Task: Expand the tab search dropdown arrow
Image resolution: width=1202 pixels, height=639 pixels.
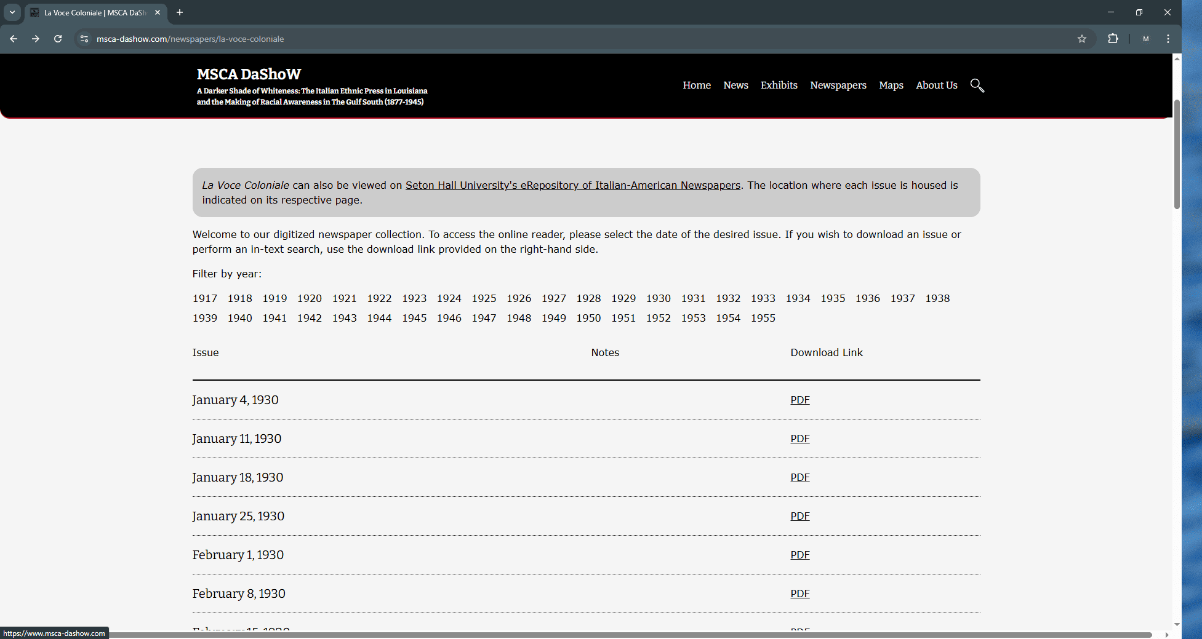Action: pyautogui.click(x=12, y=12)
